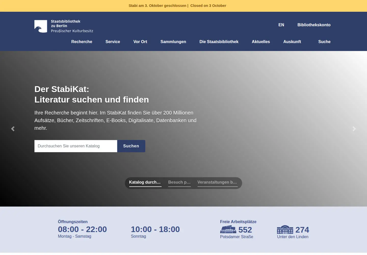Click the '08:00 - 22:00' opening hours
This screenshot has height=255, width=367.
pyautogui.click(x=82, y=229)
